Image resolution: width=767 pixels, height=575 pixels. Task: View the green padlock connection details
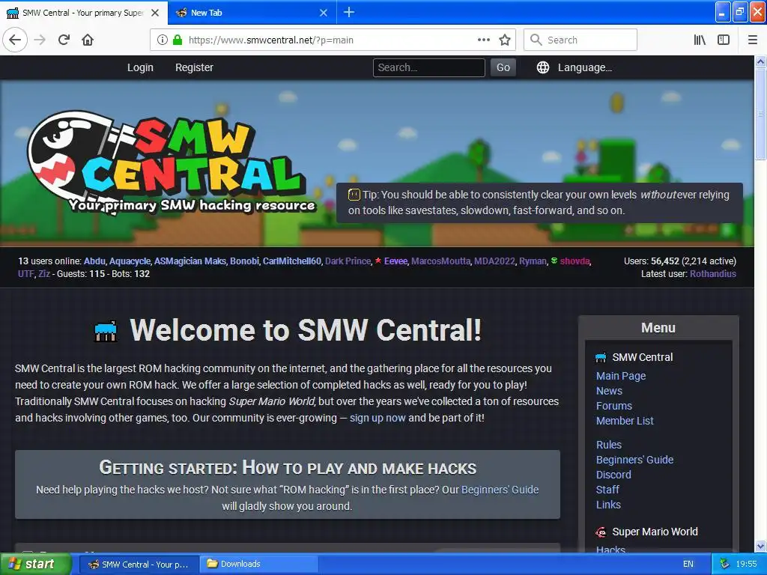(177, 40)
